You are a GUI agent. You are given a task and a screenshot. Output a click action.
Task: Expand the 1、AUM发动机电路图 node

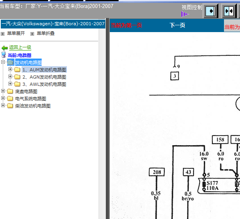coord(10,69)
